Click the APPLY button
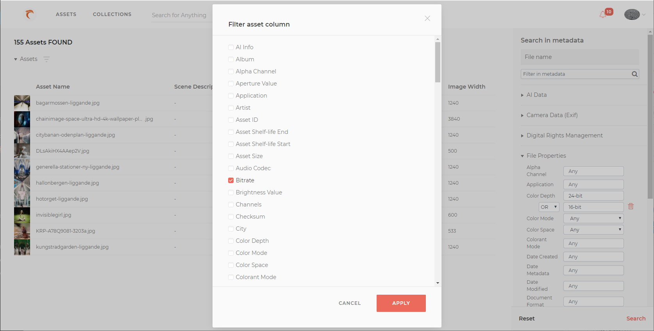 (401, 303)
